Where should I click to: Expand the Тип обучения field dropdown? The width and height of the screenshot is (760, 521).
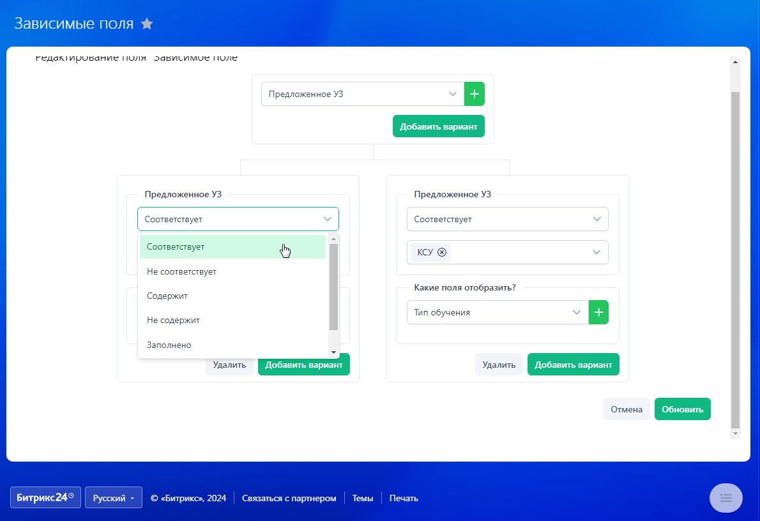(x=497, y=312)
